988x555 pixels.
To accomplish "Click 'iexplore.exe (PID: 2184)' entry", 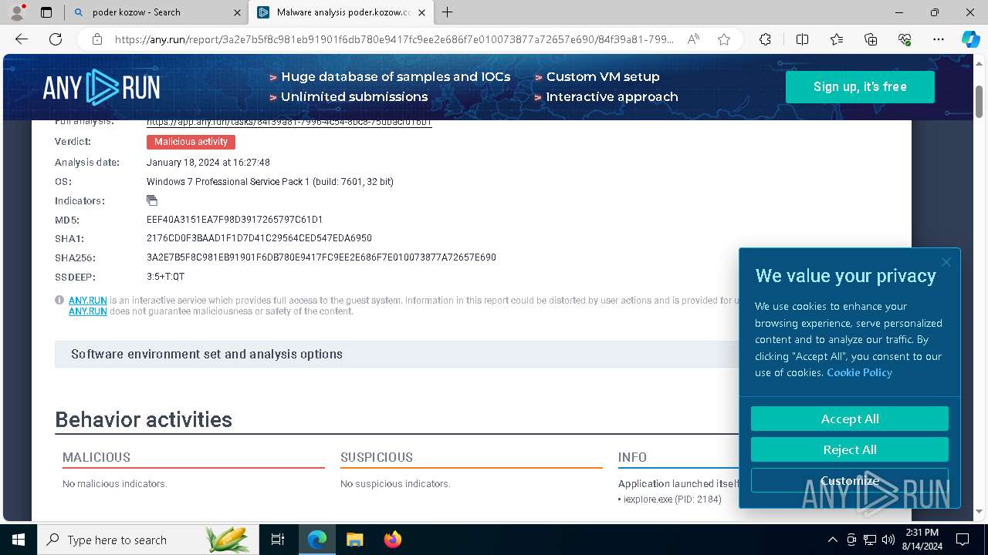I will pos(672,499).
